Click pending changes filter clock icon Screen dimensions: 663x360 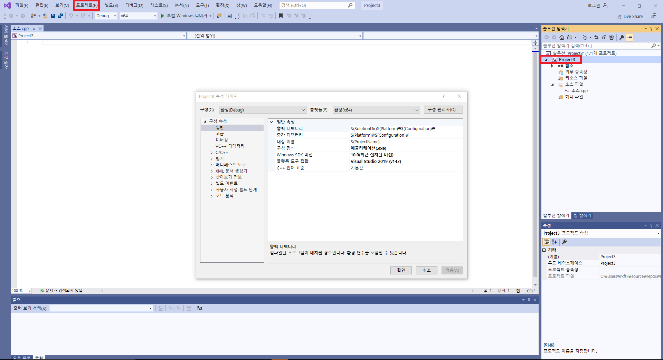tap(585, 37)
